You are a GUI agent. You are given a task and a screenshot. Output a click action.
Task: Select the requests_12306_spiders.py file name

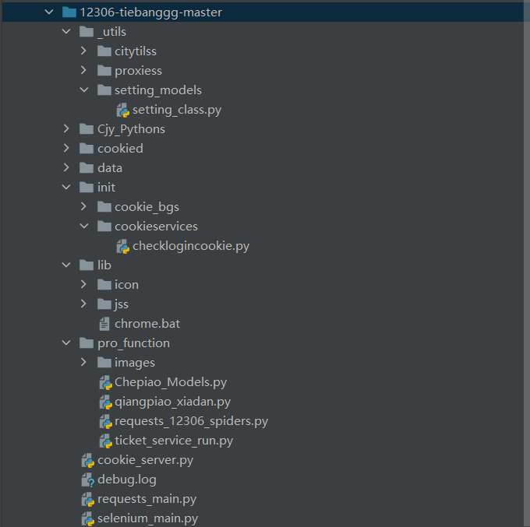click(191, 421)
